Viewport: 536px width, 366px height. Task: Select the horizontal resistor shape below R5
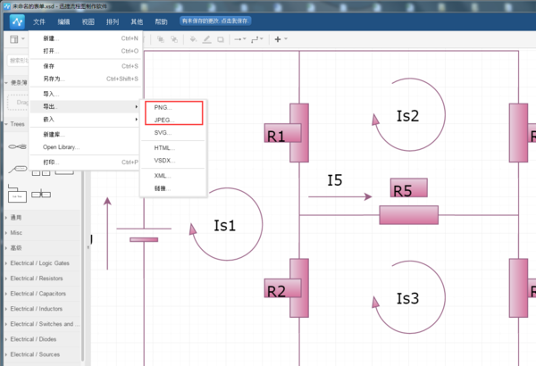[x=409, y=215]
